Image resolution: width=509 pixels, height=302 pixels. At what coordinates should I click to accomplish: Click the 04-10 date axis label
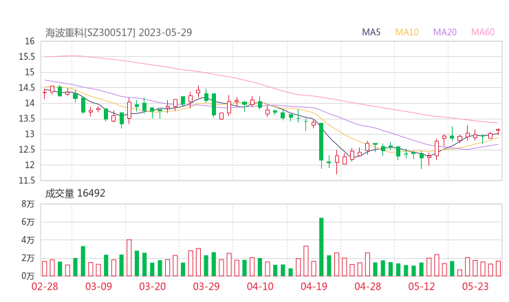pyautogui.click(x=260, y=286)
